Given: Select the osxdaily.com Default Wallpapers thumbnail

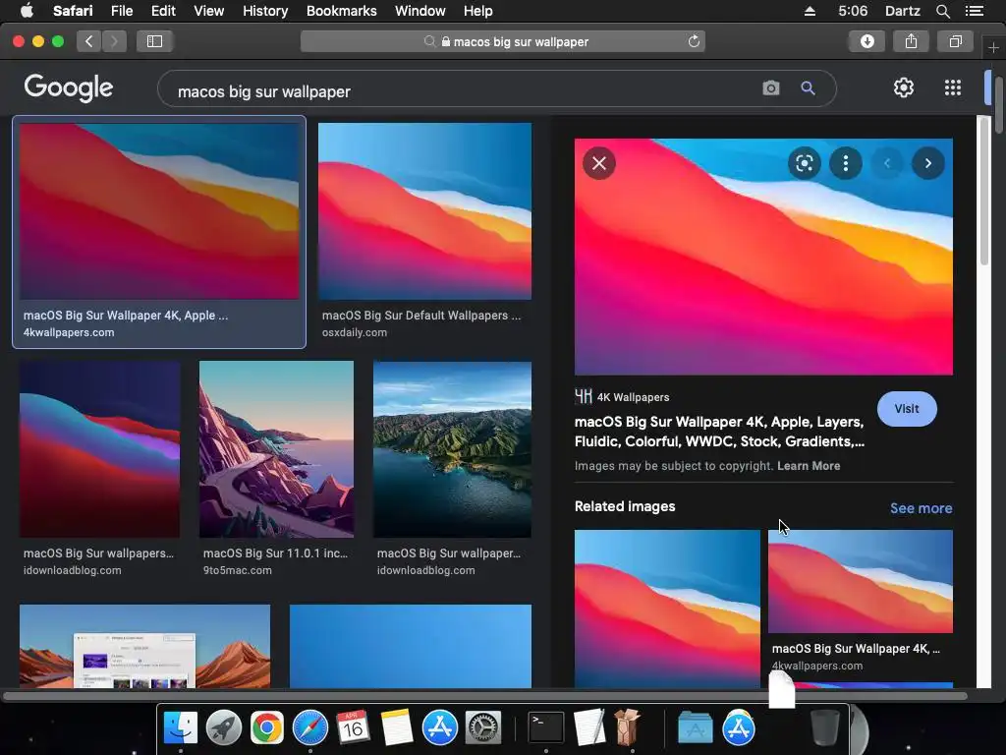Looking at the screenshot, I should coord(424,211).
